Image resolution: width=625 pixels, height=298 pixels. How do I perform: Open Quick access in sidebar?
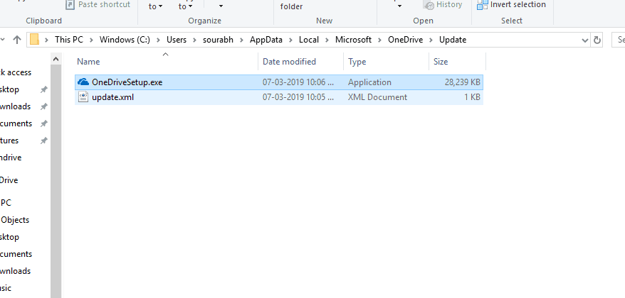pyautogui.click(x=16, y=72)
